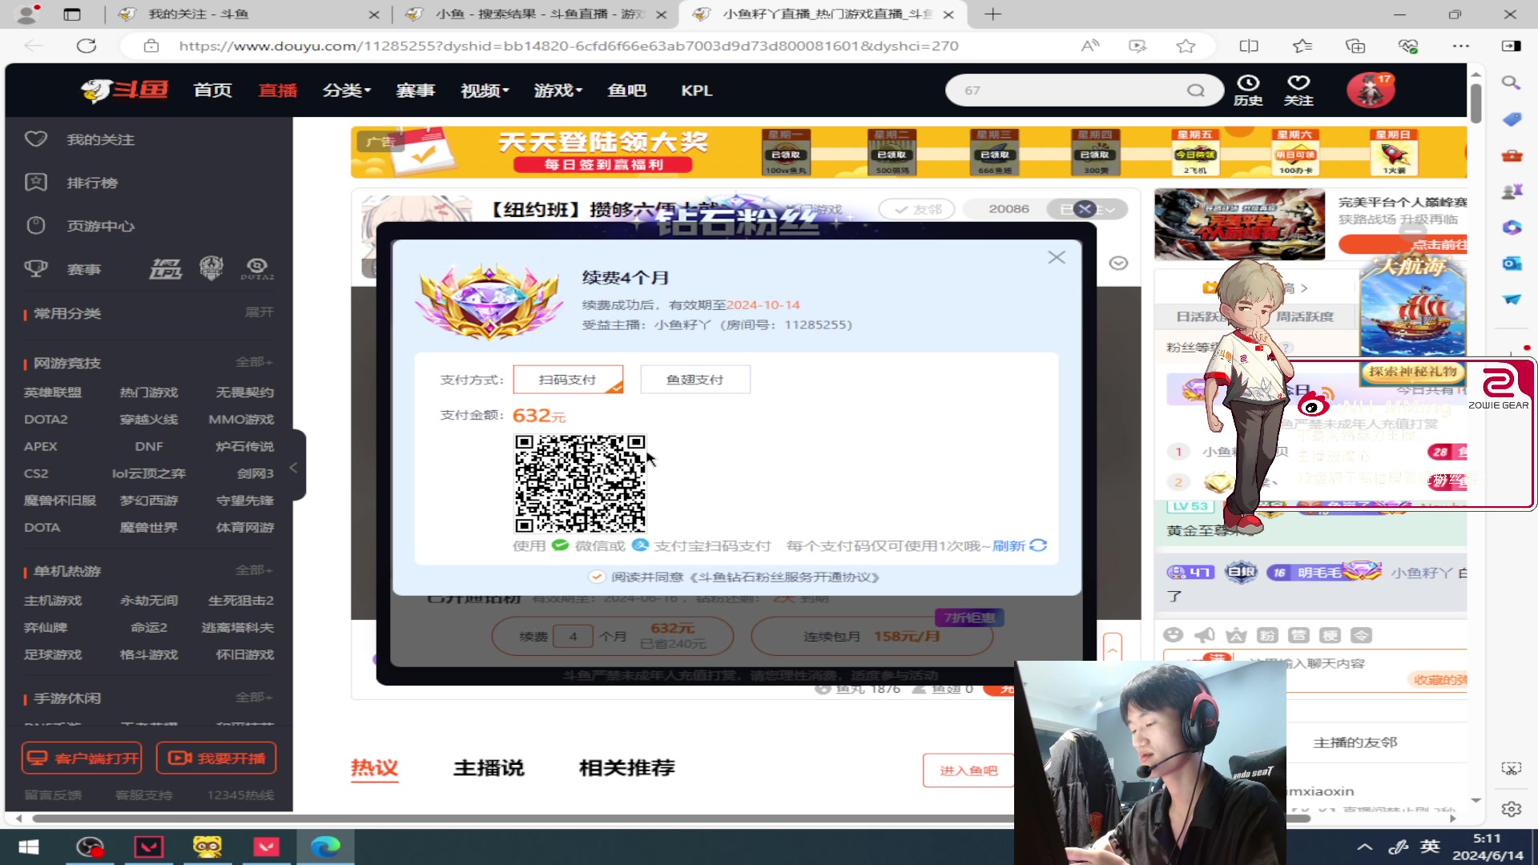Screen dimensions: 1538x865
Task: Check the 钻石粉丝服务开通协议 agreement checkbox
Action: point(597,576)
